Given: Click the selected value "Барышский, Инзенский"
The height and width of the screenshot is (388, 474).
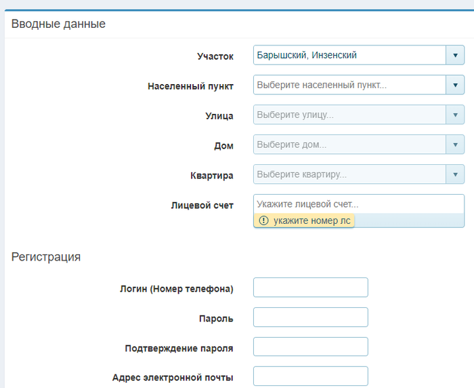Looking at the screenshot, I should (x=307, y=55).
